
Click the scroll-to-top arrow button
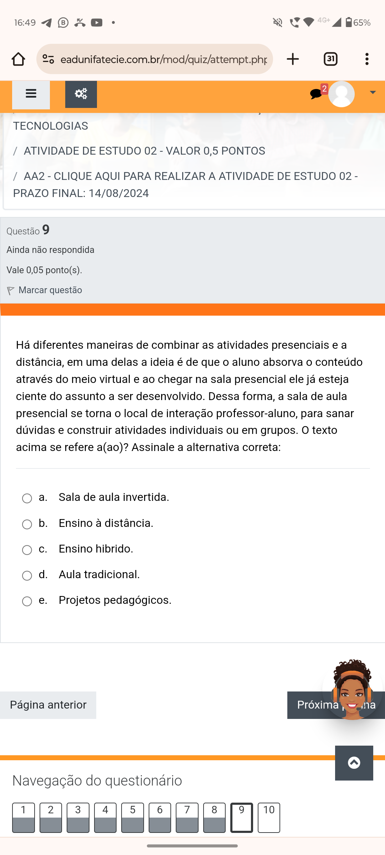pyautogui.click(x=354, y=763)
